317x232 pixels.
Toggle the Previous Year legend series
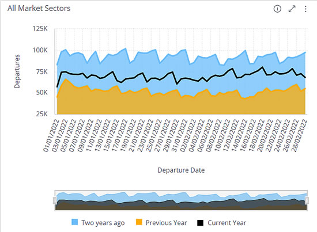point(161,223)
